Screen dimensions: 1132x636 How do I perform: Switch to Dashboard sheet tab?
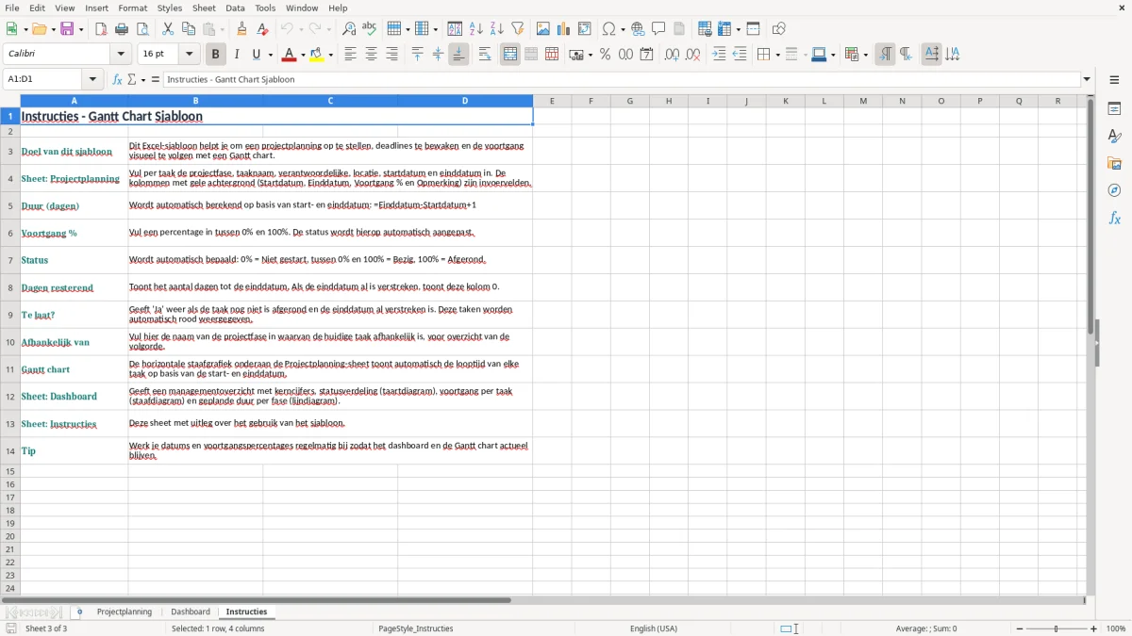(191, 612)
